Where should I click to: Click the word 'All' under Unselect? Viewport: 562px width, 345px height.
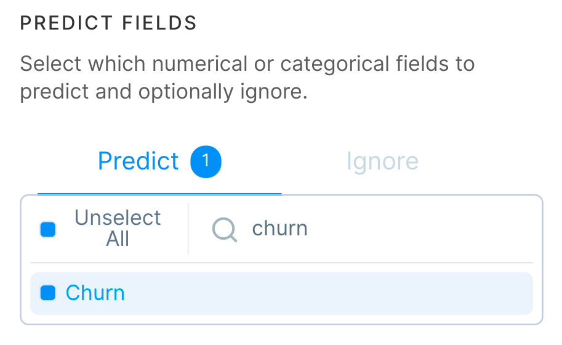pos(118,239)
